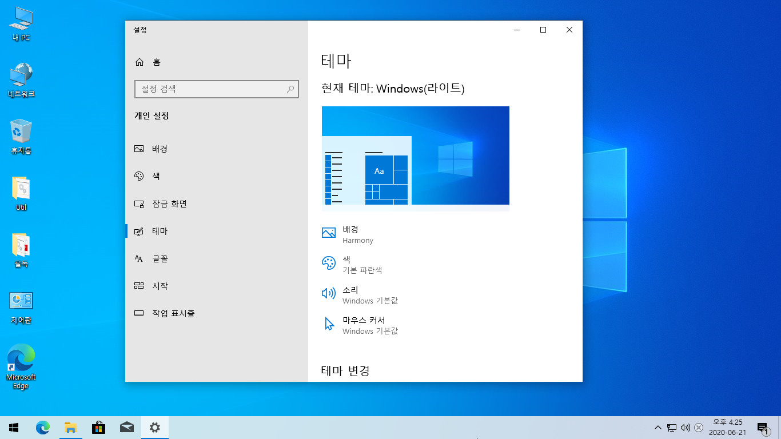Open the notification action center
Screen dimensions: 781x439
point(763,428)
